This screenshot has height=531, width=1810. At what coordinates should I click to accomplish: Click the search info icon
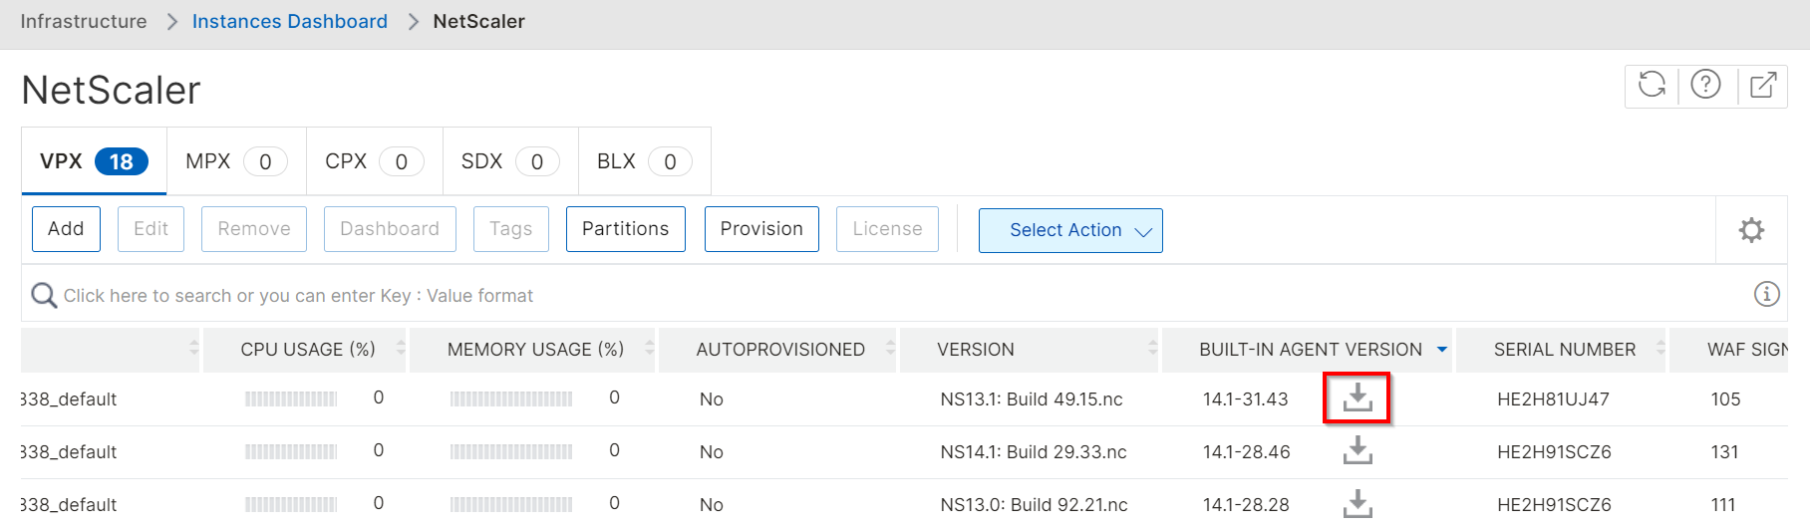pyautogui.click(x=1766, y=294)
